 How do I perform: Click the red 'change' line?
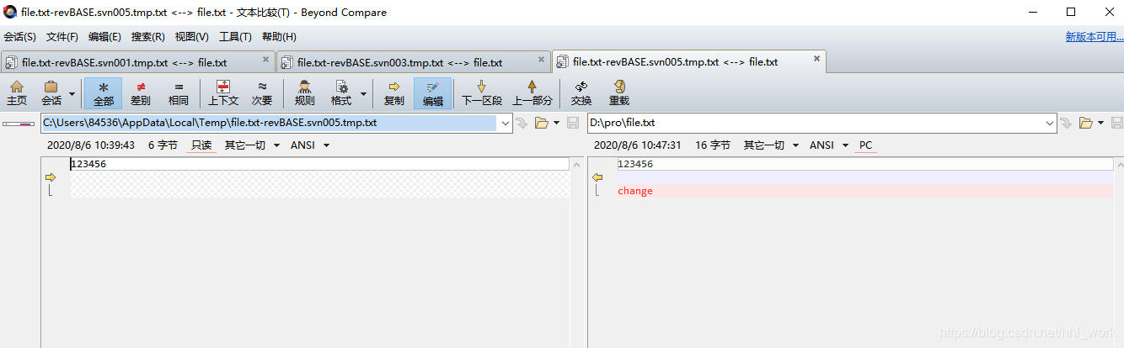point(865,191)
